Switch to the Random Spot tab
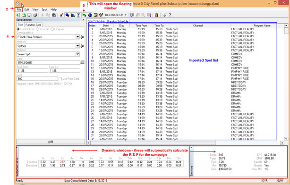 (x=33, y=25)
